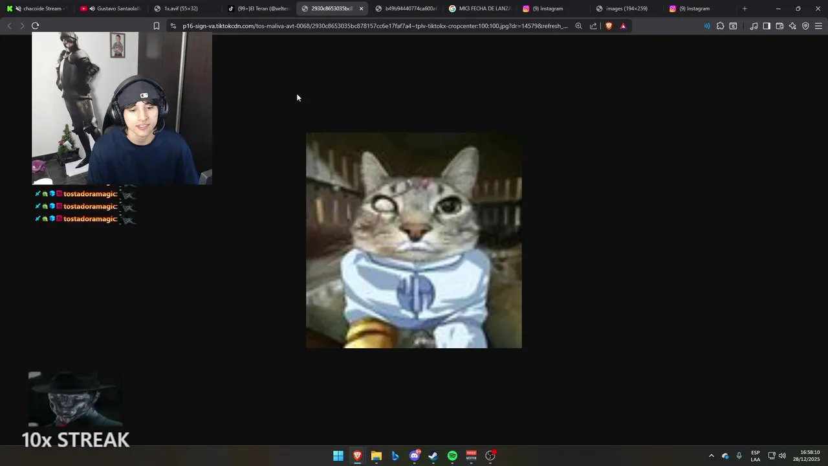Viewport: 828px width, 466px height.
Task: Open Discord from the taskbar
Action: 414,456
